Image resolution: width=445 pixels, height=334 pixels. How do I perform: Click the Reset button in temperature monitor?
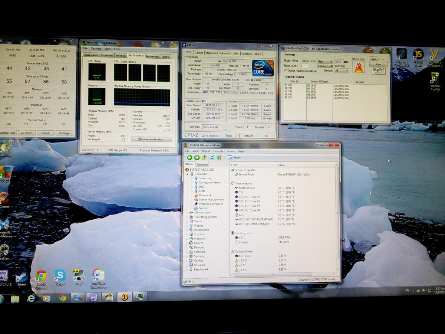(x=45, y=133)
